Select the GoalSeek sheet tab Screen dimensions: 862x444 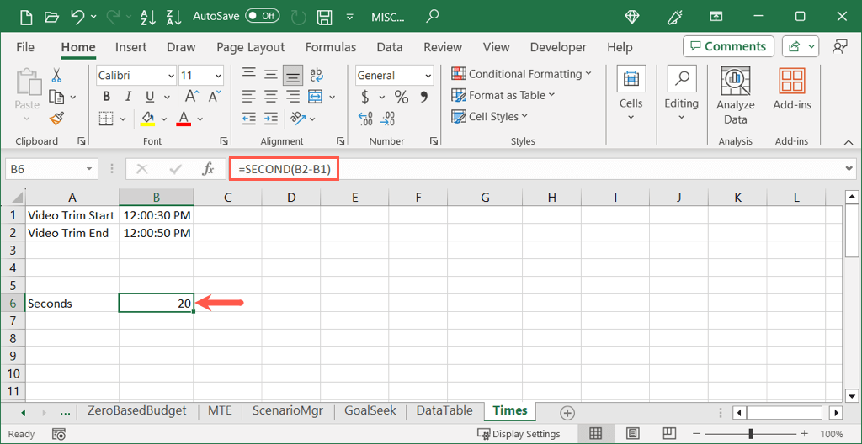coord(370,410)
